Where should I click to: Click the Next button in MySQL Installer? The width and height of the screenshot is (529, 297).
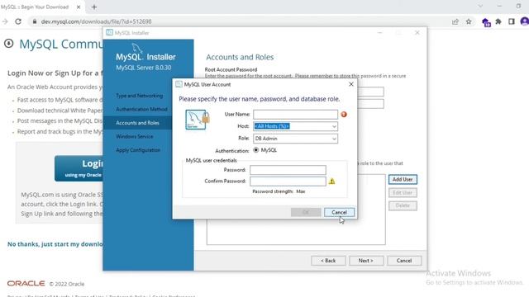[366, 261]
